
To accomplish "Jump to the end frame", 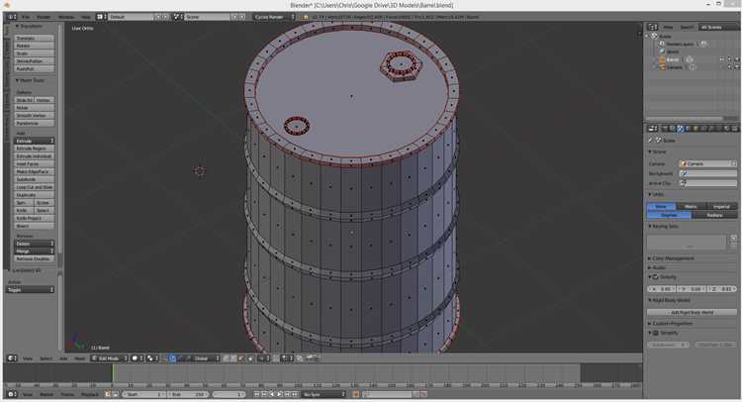I will pyautogui.click(x=295, y=394).
